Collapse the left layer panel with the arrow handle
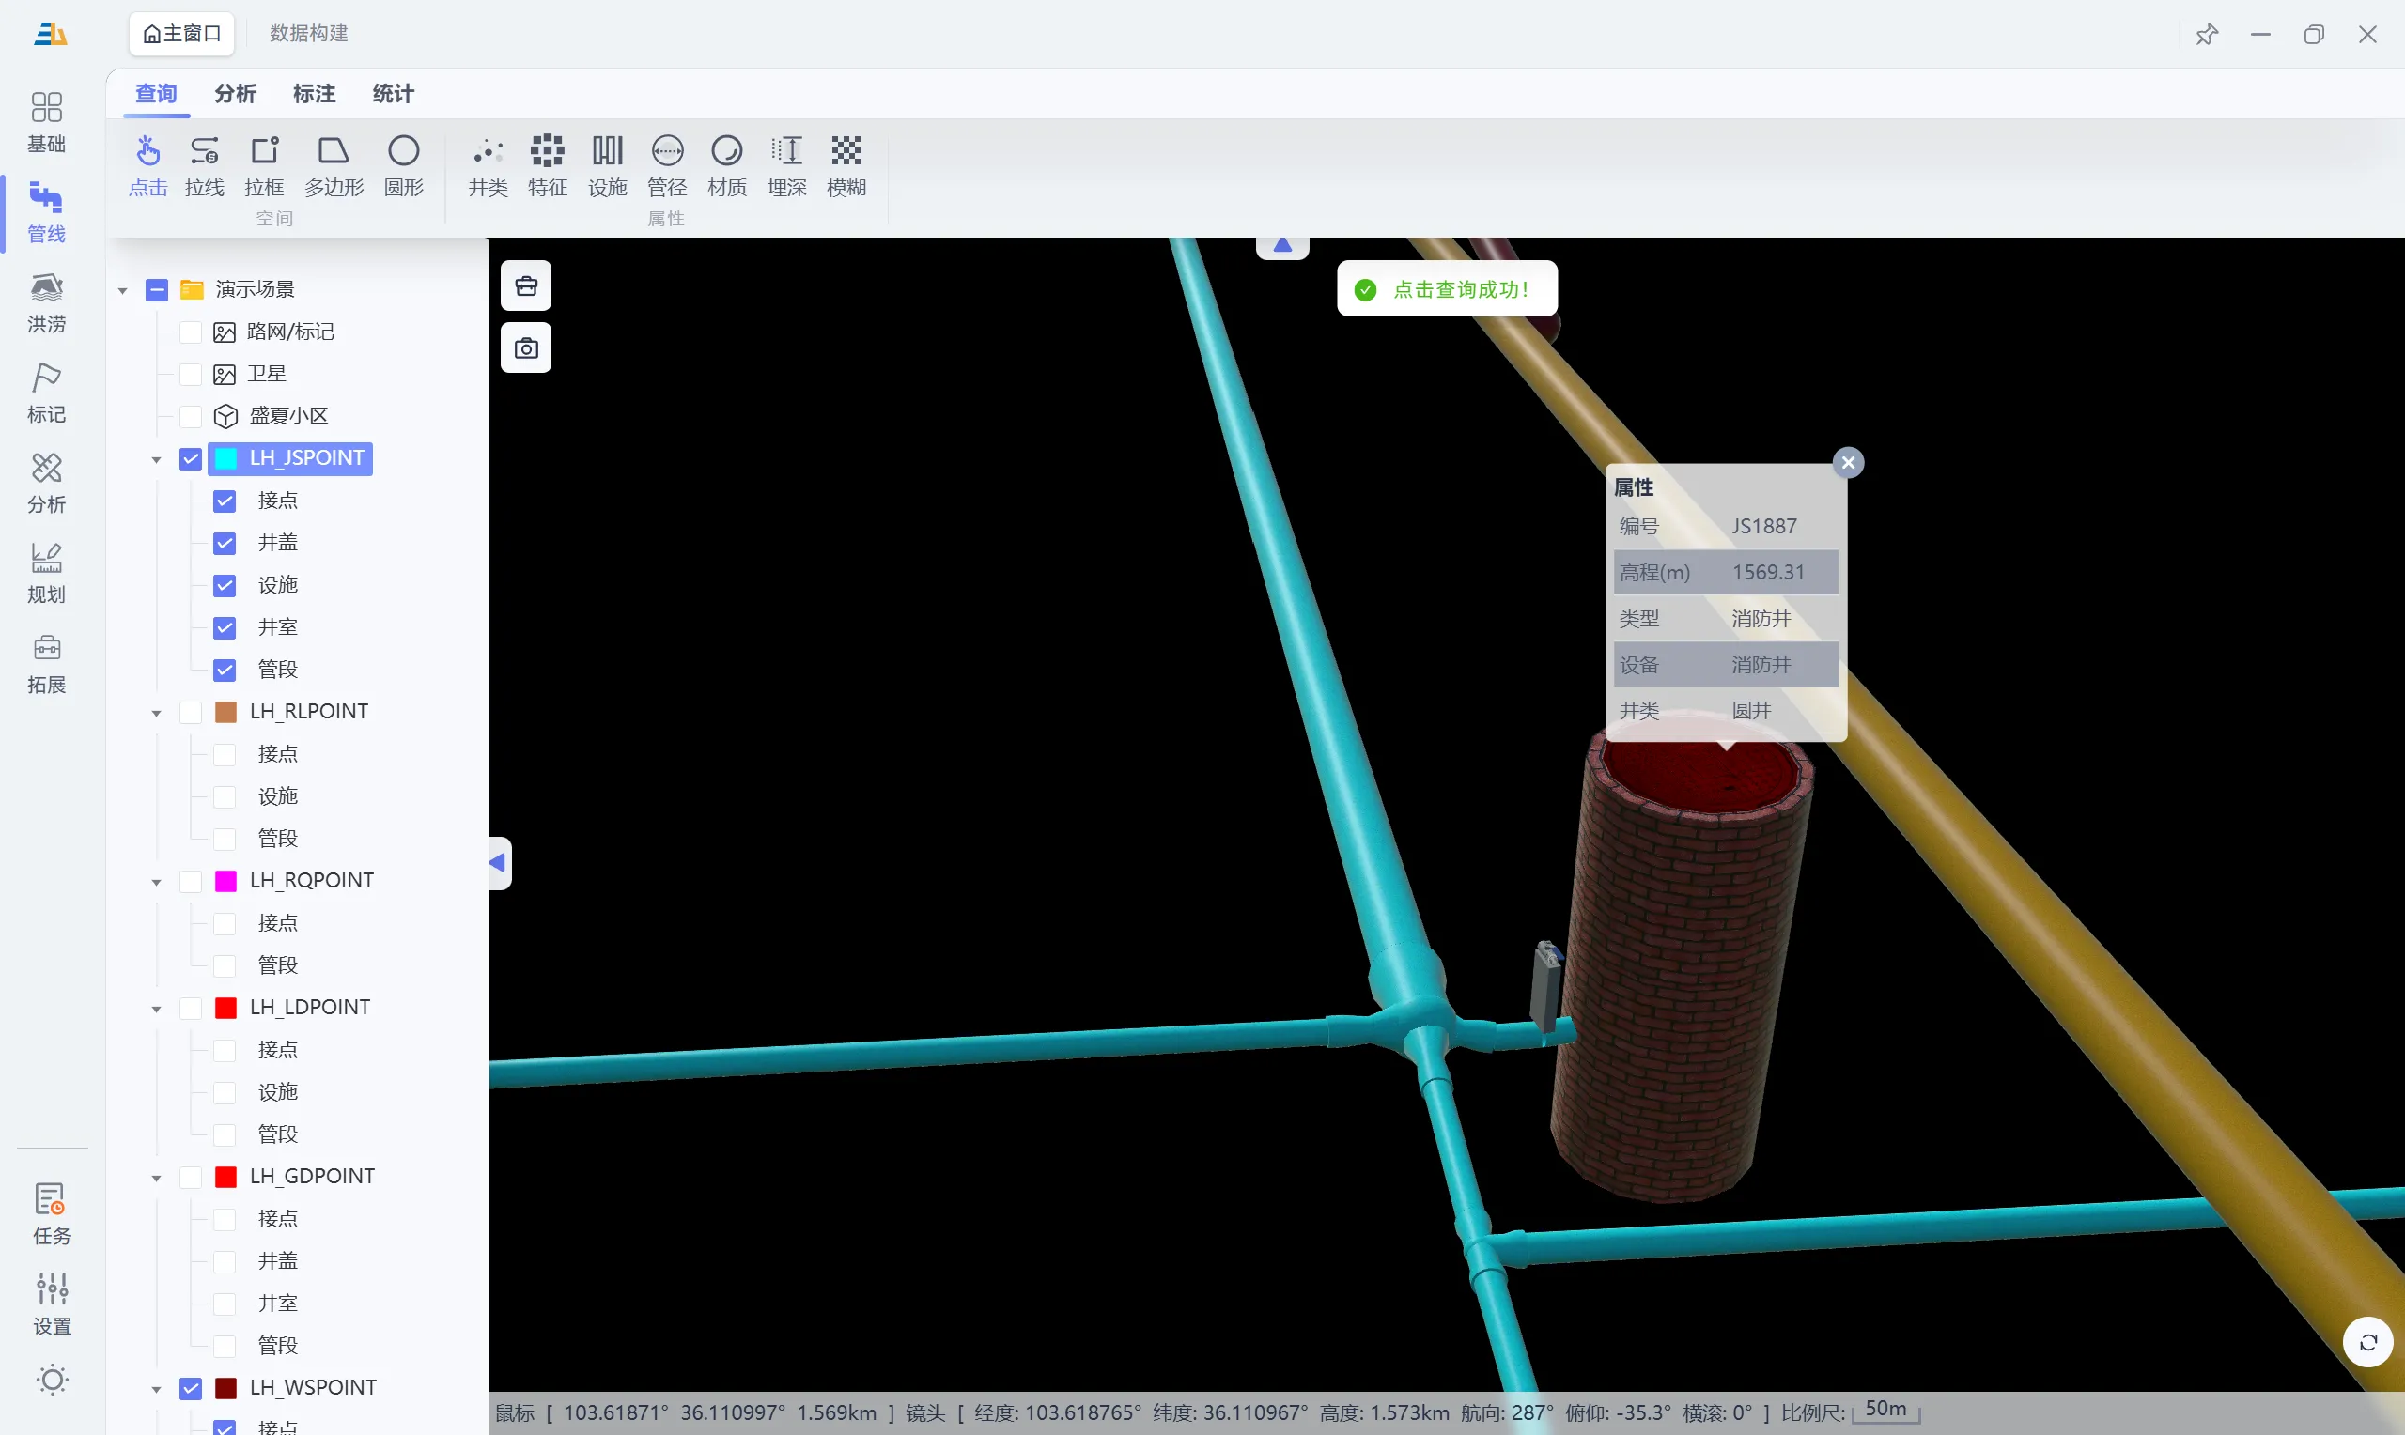Image resolution: width=2405 pixels, height=1435 pixels. [x=499, y=862]
